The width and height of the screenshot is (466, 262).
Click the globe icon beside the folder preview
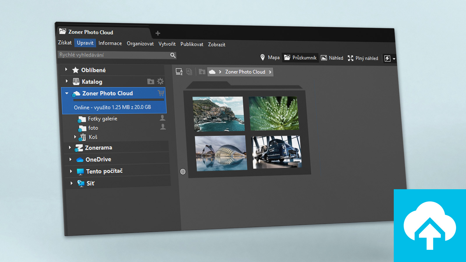183,171
